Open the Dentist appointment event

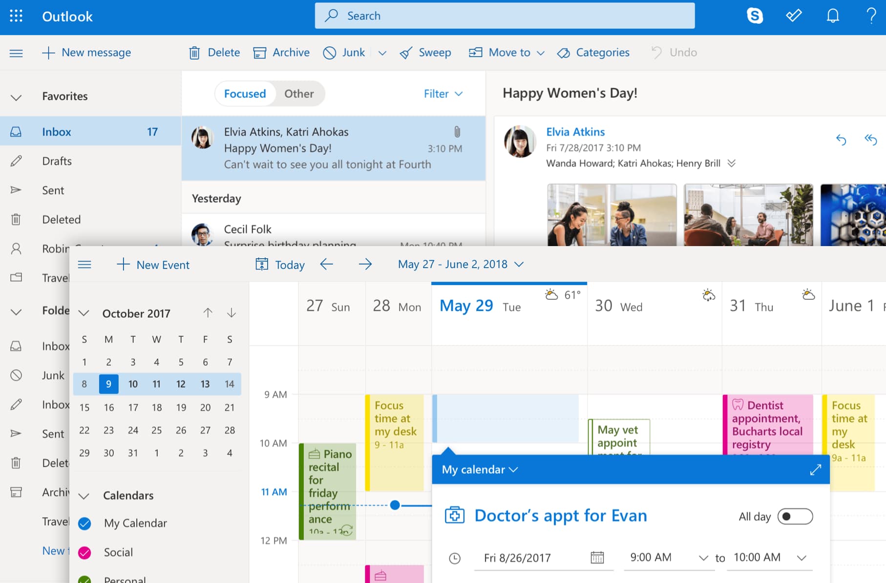(x=768, y=425)
